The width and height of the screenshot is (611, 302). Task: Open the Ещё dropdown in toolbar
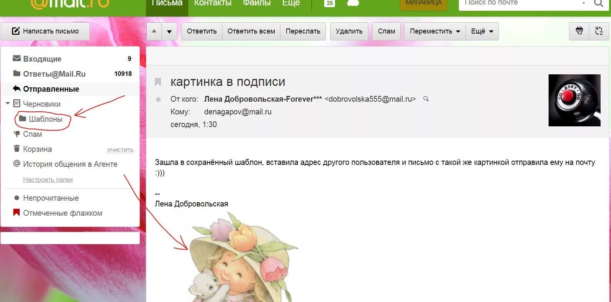tap(482, 31)
